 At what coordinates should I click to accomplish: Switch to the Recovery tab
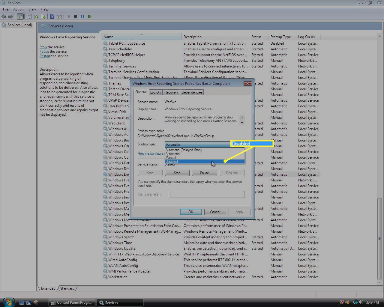(171, 92)
